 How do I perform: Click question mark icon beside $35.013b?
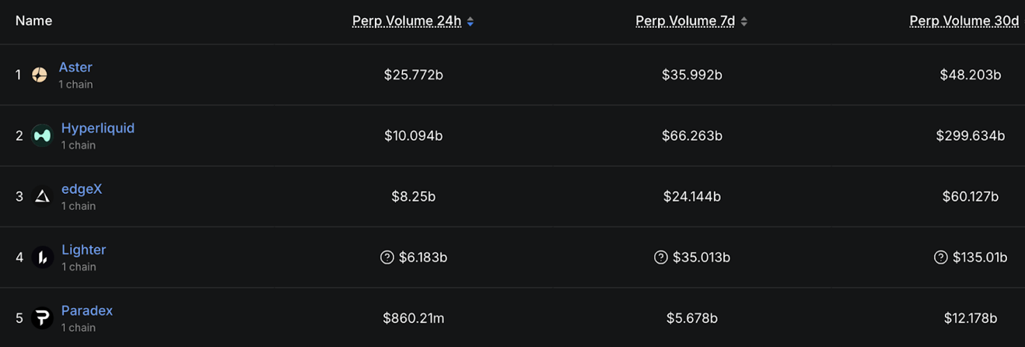660,257
